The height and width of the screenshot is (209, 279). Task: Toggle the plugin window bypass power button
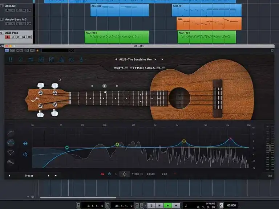point(7,50)
